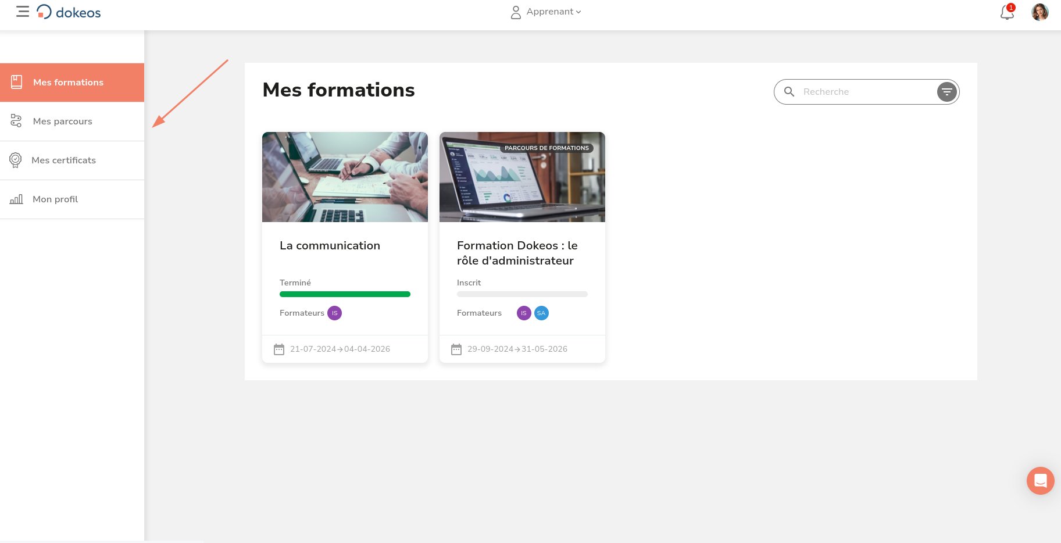This screenshot has width=1061, height=543.
Task: Open La communication course thumbnail
Action: 345,177
